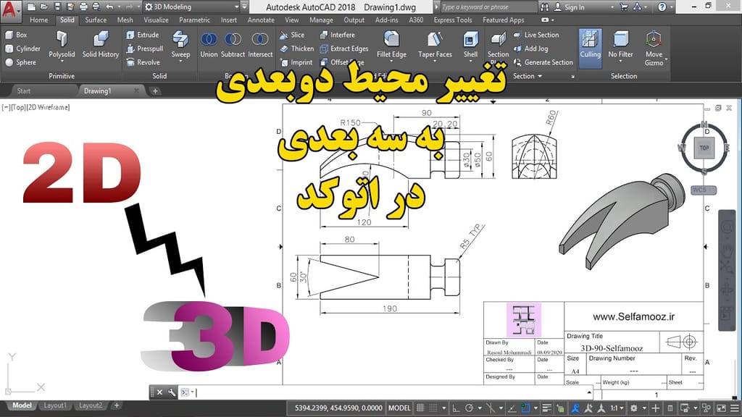Switch to the Surface ribbon tab

pyautogui.click(x=96, y=20)
